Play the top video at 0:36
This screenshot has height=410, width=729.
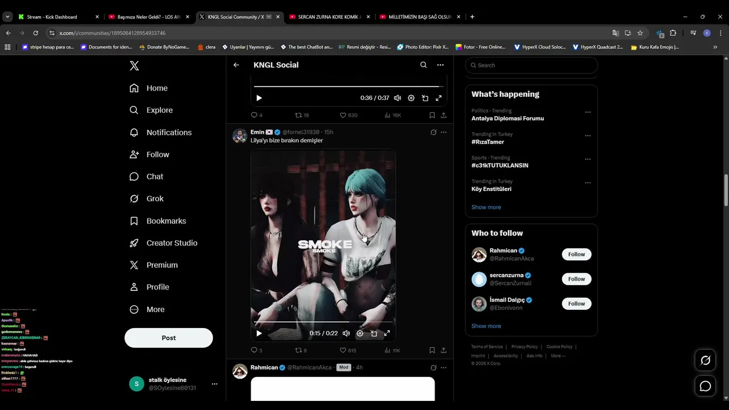(259, 98)
